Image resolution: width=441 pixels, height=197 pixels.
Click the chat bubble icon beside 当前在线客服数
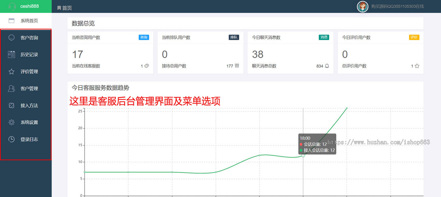point(147,66)
